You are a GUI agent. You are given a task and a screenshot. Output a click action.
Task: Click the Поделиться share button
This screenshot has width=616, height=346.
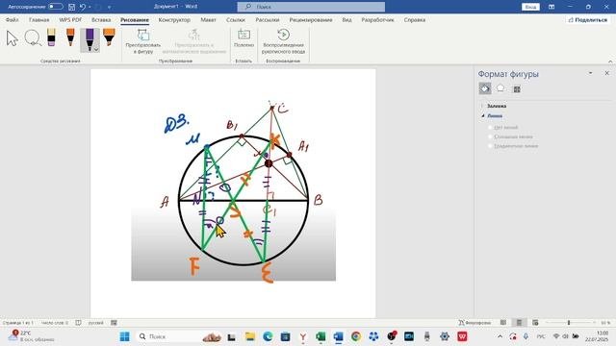click(587, 19)
